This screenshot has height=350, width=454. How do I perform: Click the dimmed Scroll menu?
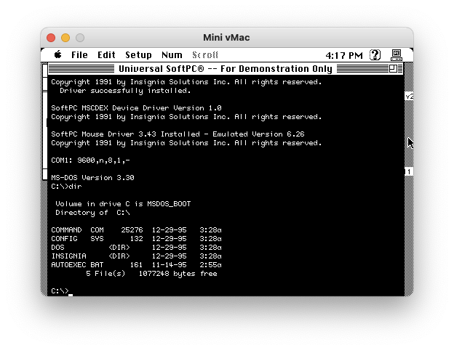pyautogui.click(x=205, y=55)
